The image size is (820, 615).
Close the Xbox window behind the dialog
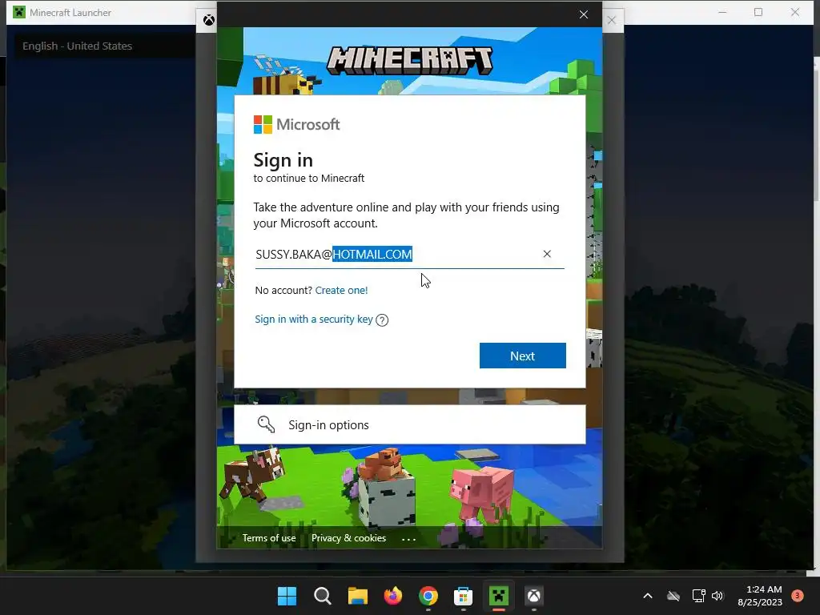611,20
